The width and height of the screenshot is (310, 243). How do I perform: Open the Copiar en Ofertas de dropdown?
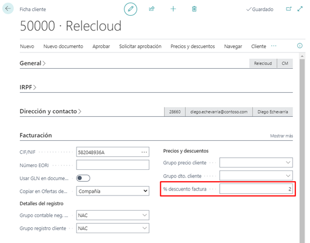[x=113, y=191]
